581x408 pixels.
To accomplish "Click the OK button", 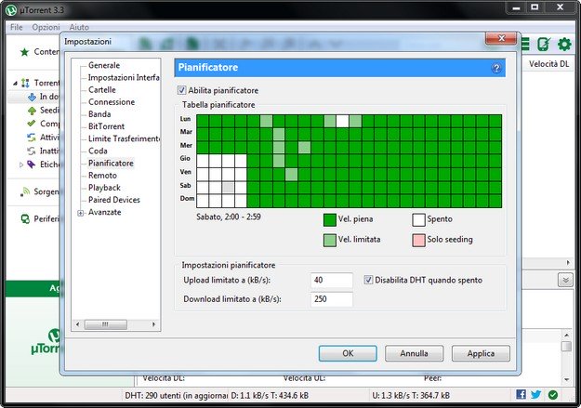I will coord(348,353).
